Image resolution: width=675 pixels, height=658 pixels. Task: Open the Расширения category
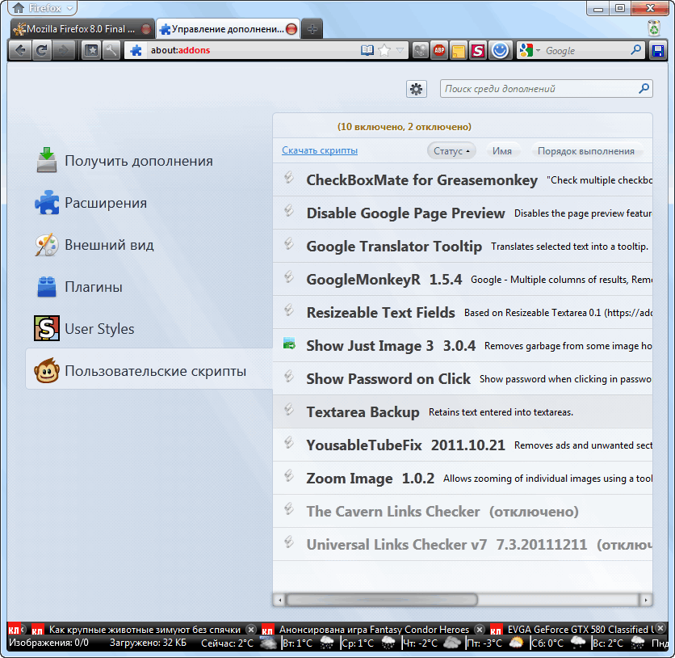pos(105,203)
